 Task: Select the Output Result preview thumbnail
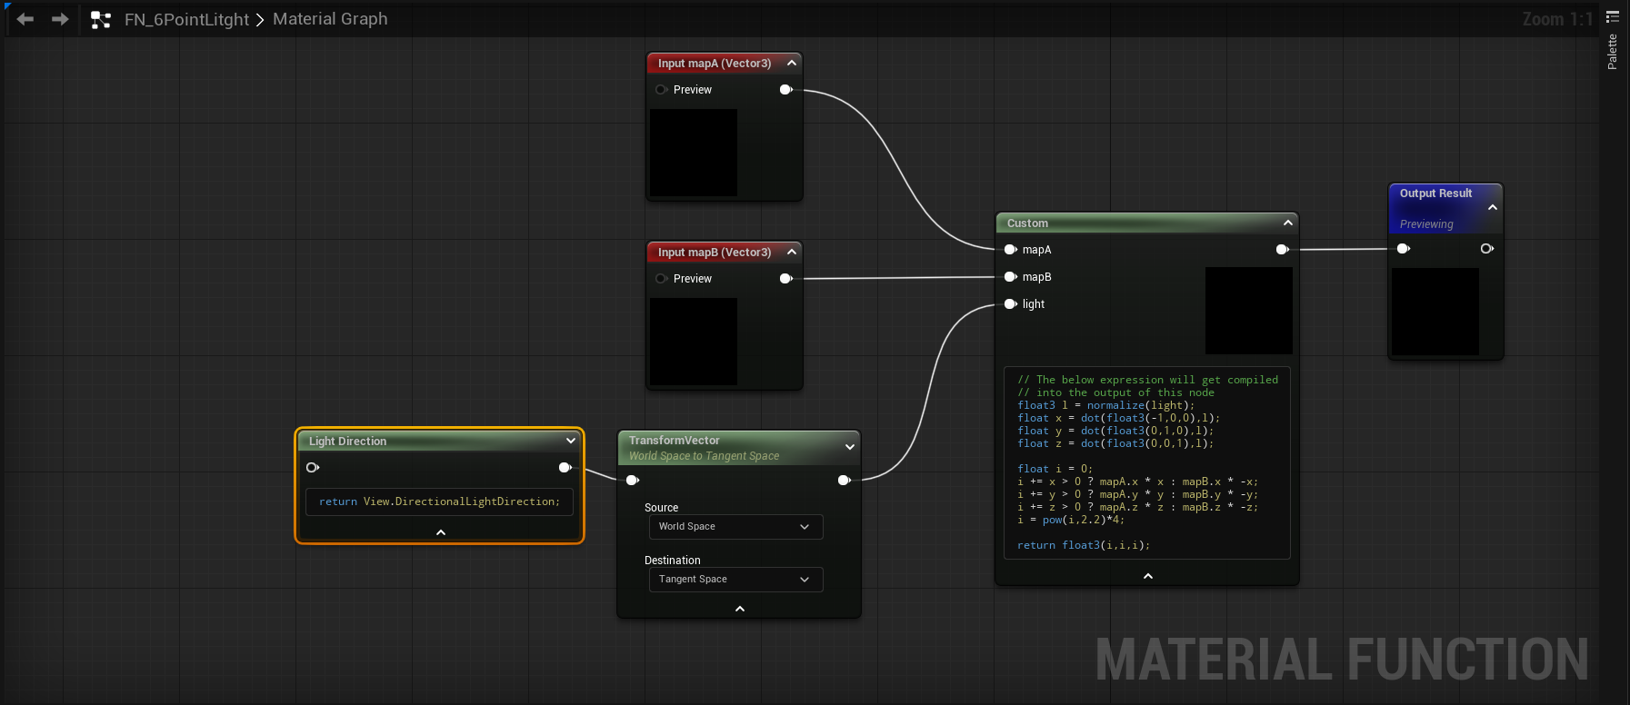pos(1435,312)
